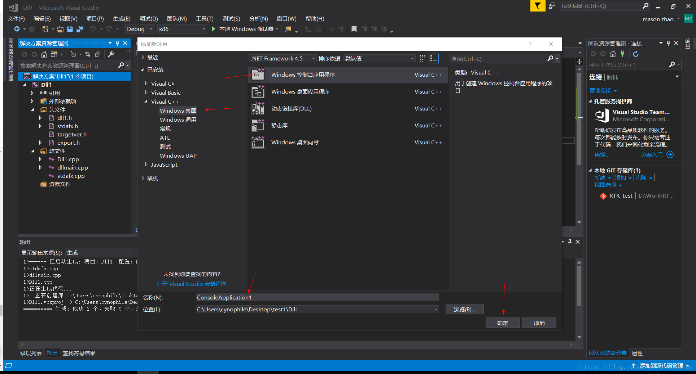Viewport: 696px width, 374px height.
Task: Open the 位置 path dropdown
Action: 436,309
